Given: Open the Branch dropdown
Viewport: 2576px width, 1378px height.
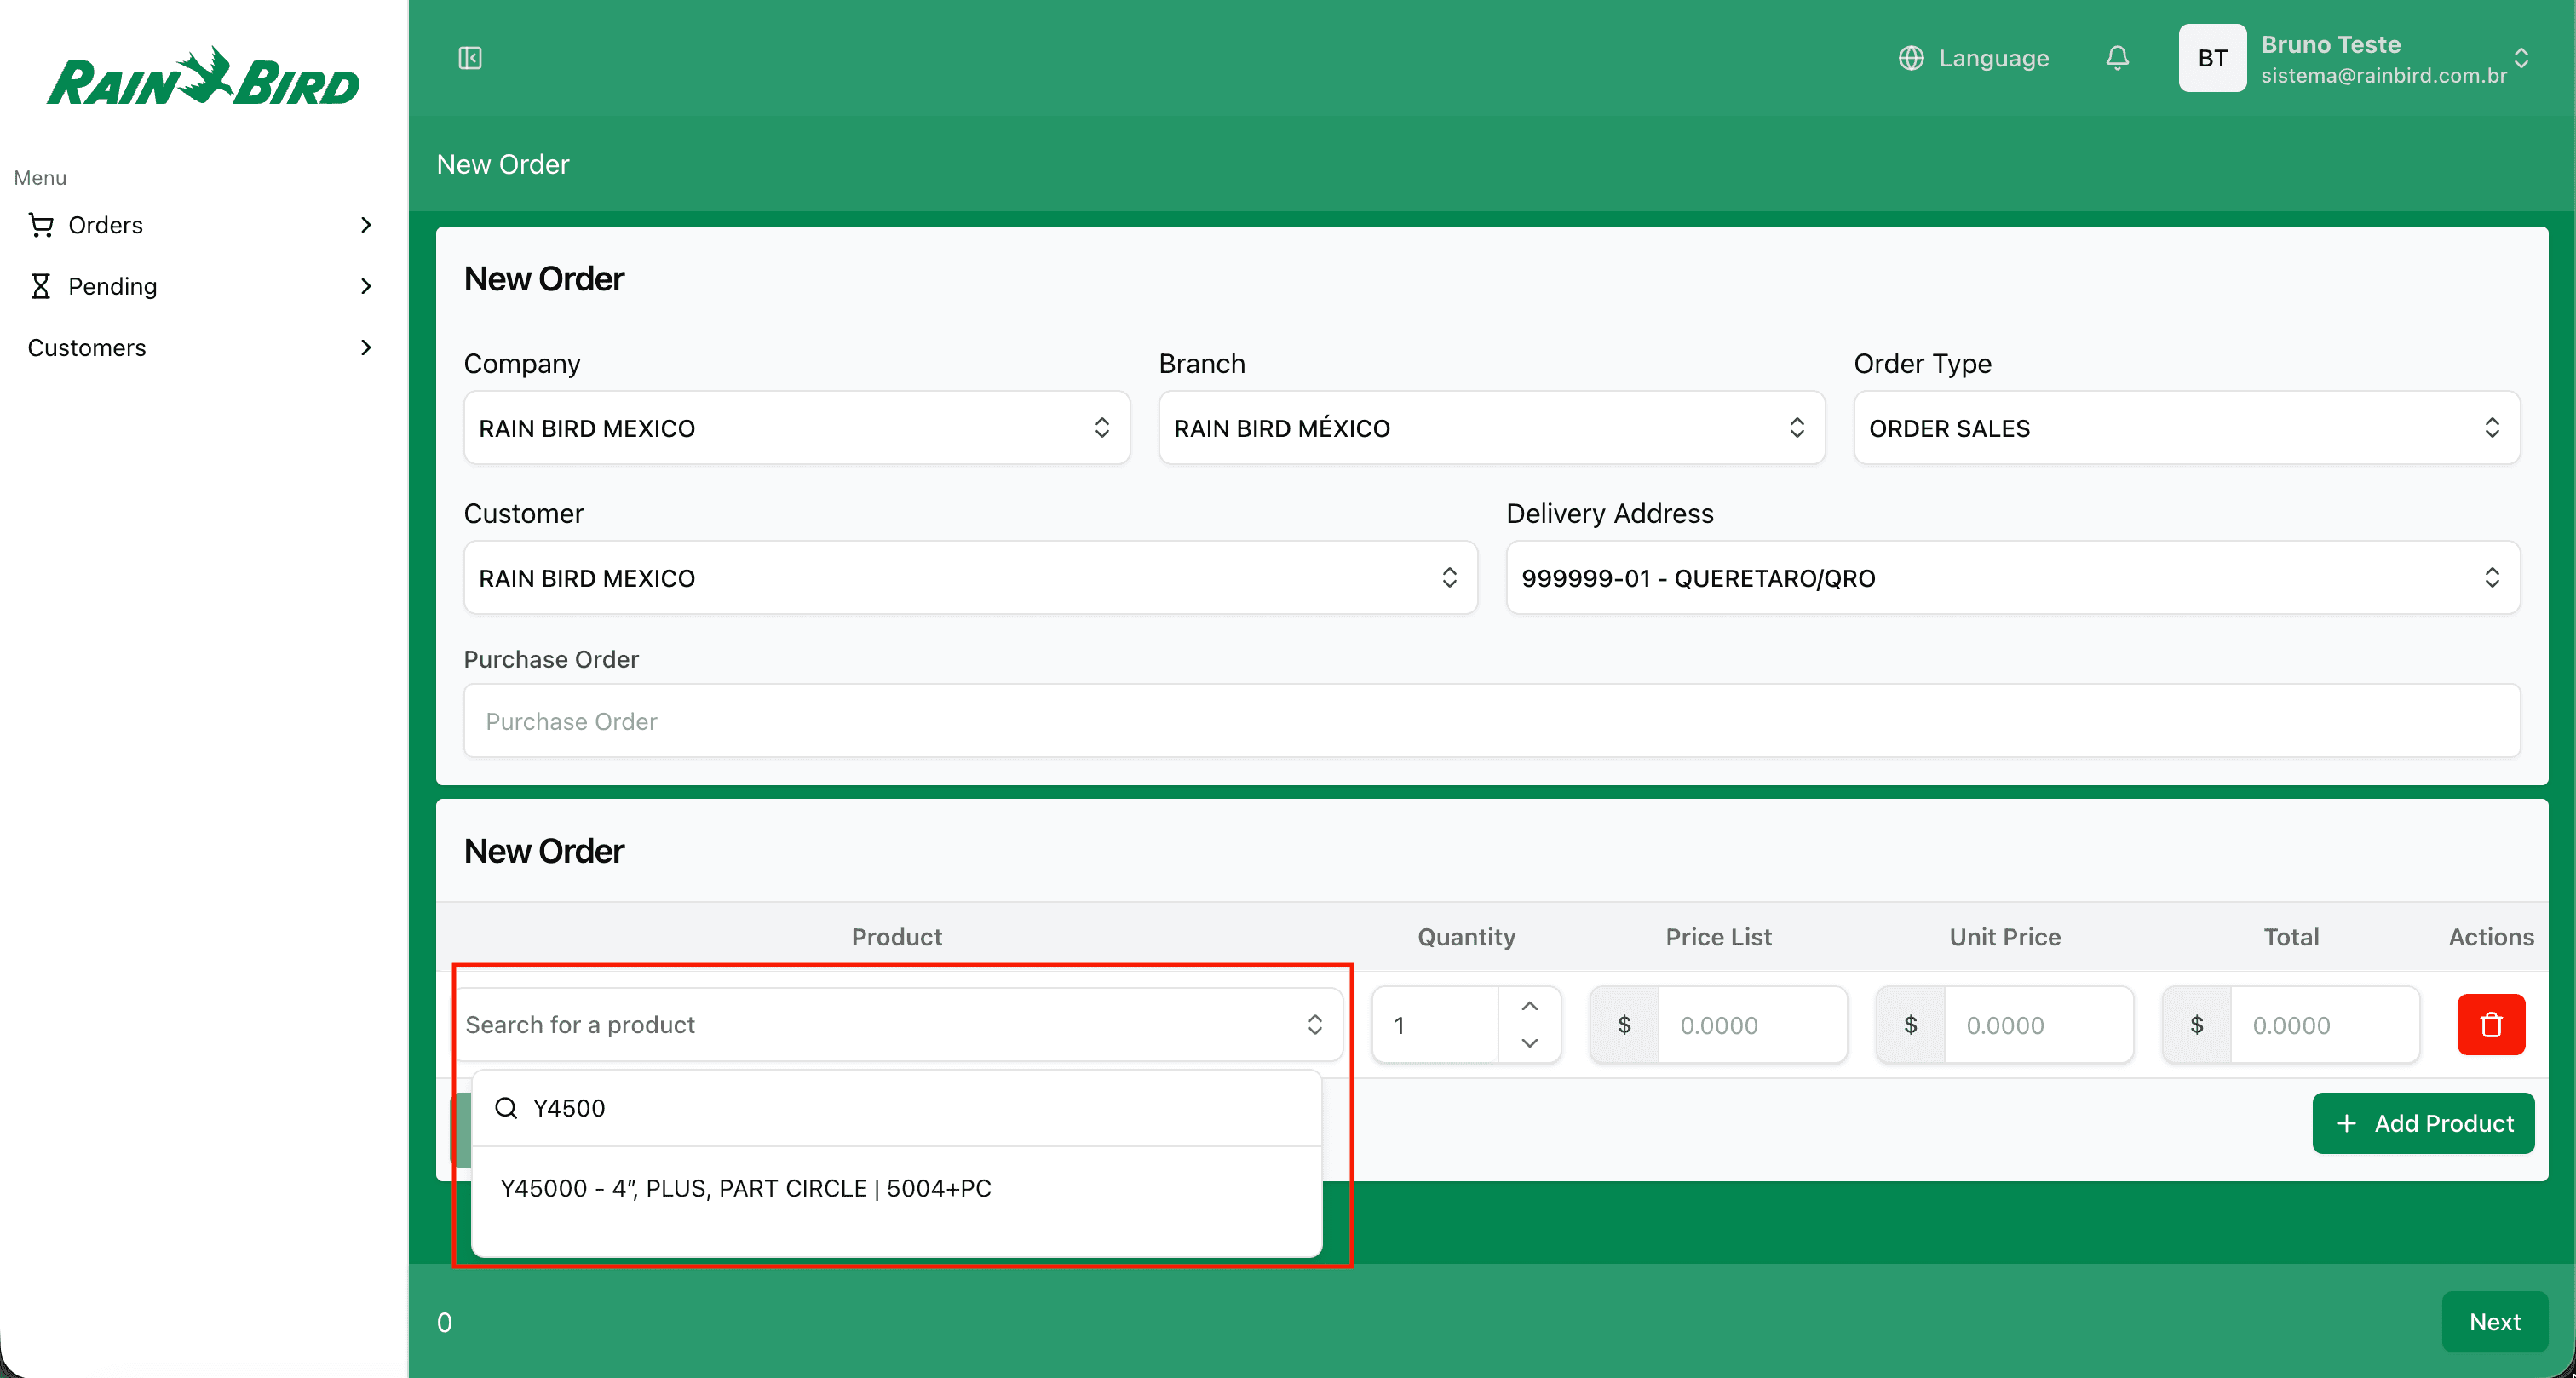Looking at the screenshot, I should pos(1491,428).
